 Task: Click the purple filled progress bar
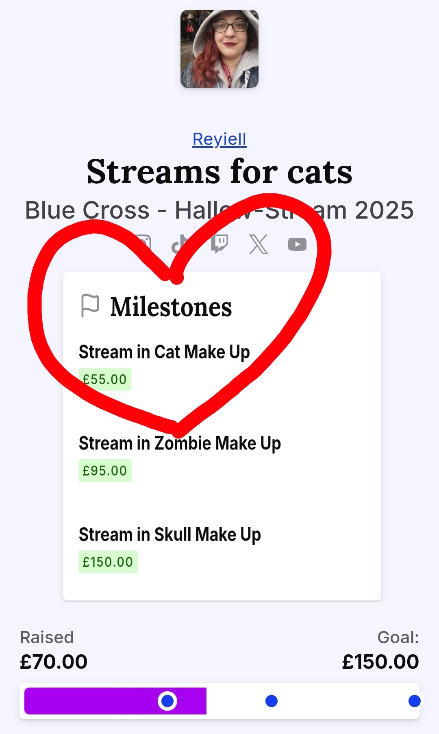pos(89,701)
